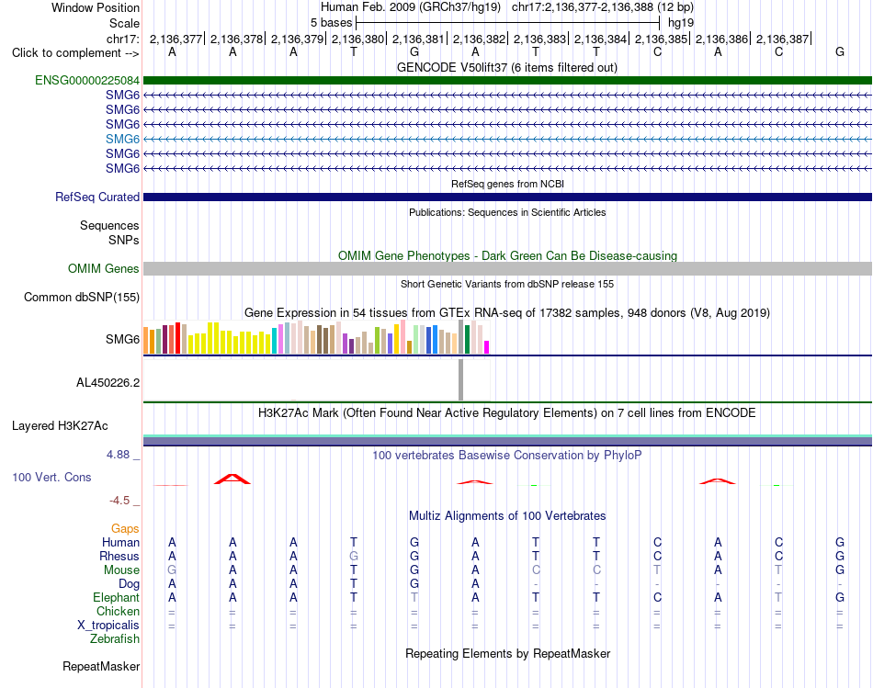The height and width of the screenshot is (688, 873).
Task: Click the SNPs track label
Action: tap(124, 240)
